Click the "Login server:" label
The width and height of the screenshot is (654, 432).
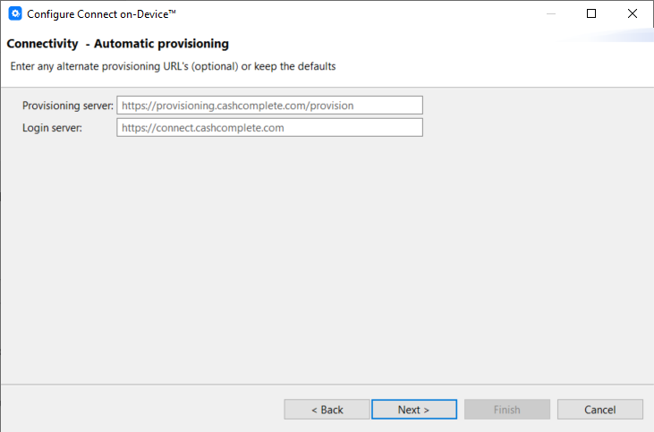52,128
